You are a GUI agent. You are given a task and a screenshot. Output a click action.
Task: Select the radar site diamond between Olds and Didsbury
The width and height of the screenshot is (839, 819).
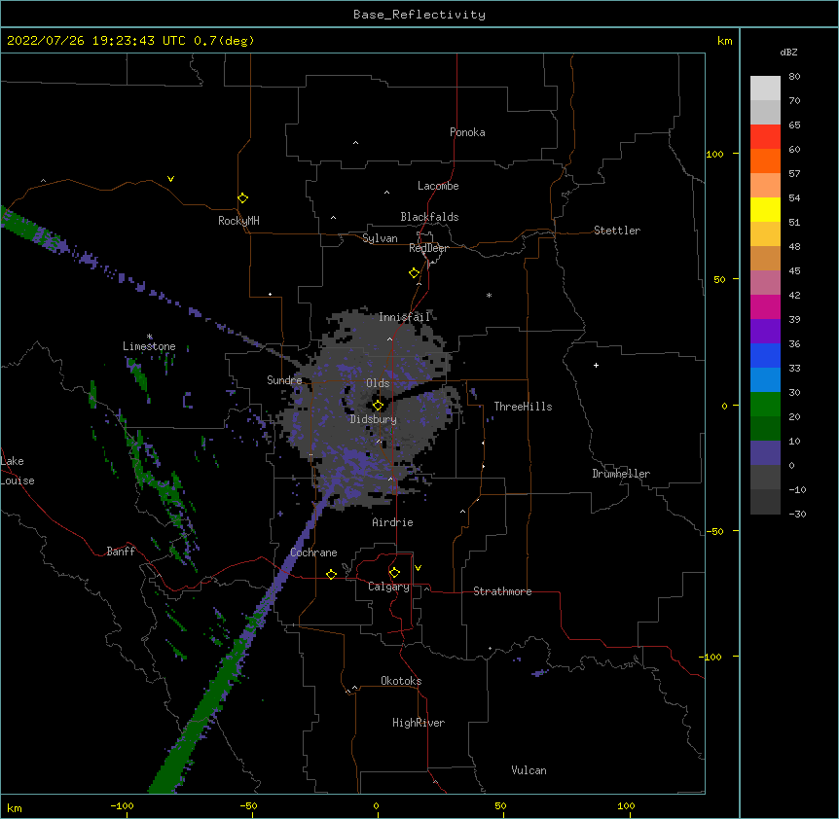[x=378, y=405]
